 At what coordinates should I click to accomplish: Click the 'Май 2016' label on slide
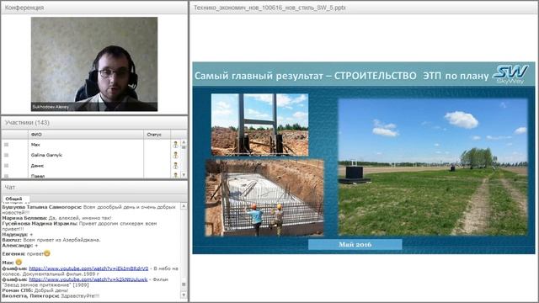[x=355, y=245]
